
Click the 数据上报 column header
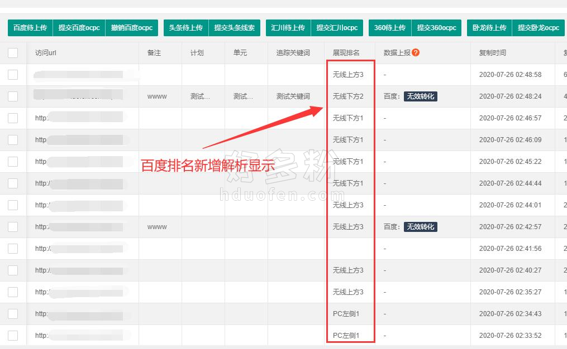point(397,53)
